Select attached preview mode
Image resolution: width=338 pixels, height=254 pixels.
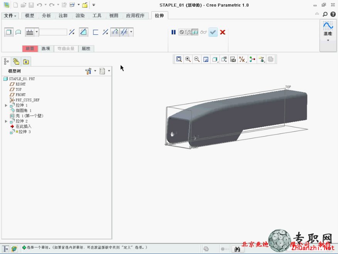pyautogui.click(x=195, y=32)
